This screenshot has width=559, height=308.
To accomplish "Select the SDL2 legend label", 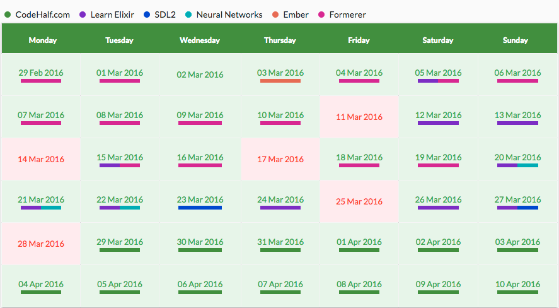I will pos(165,15).
